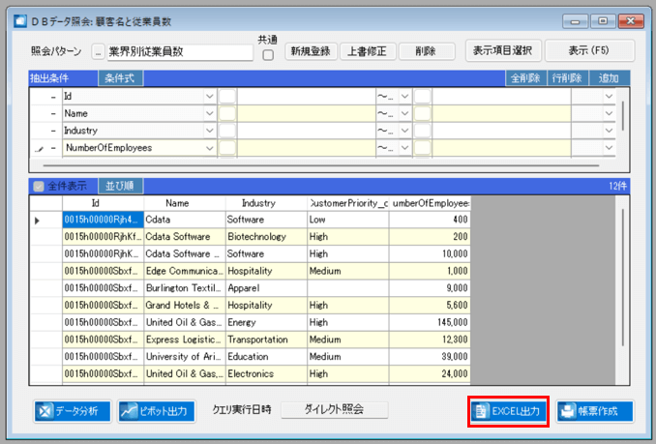Switch to the 条件式 tab

(x=121, y=78)
